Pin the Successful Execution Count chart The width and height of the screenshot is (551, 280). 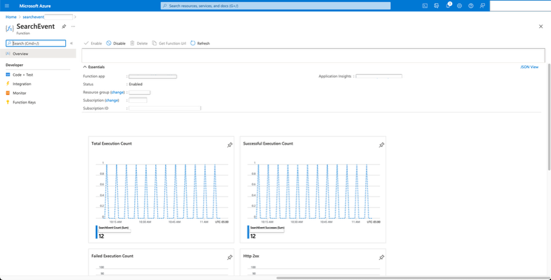coord(381,145)
